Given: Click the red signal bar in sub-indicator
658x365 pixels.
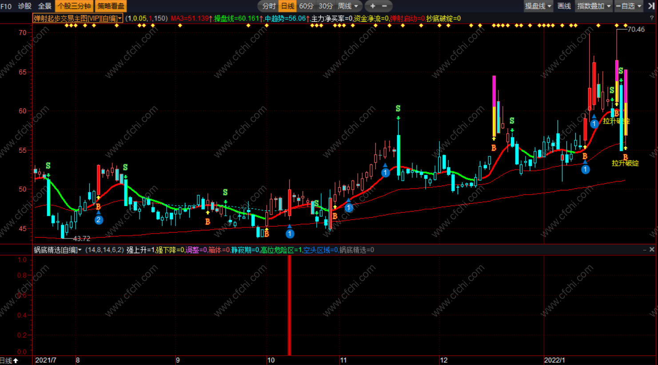Looking at the screenshot, I should coord(289,305).
